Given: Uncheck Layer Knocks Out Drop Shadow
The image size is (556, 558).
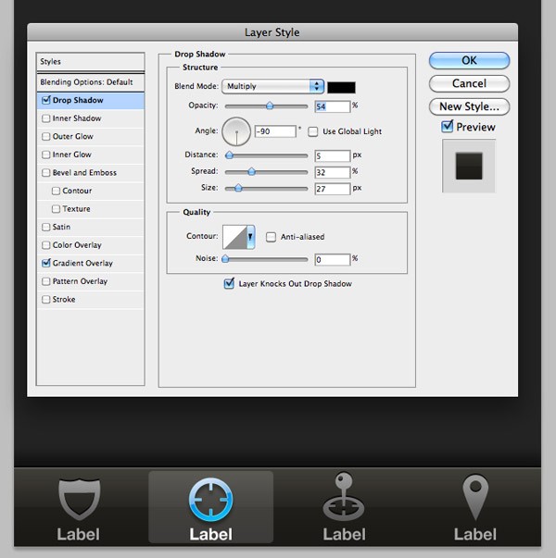Looking at the screenshot, I should pyautogui.click(x=229, y=283).
